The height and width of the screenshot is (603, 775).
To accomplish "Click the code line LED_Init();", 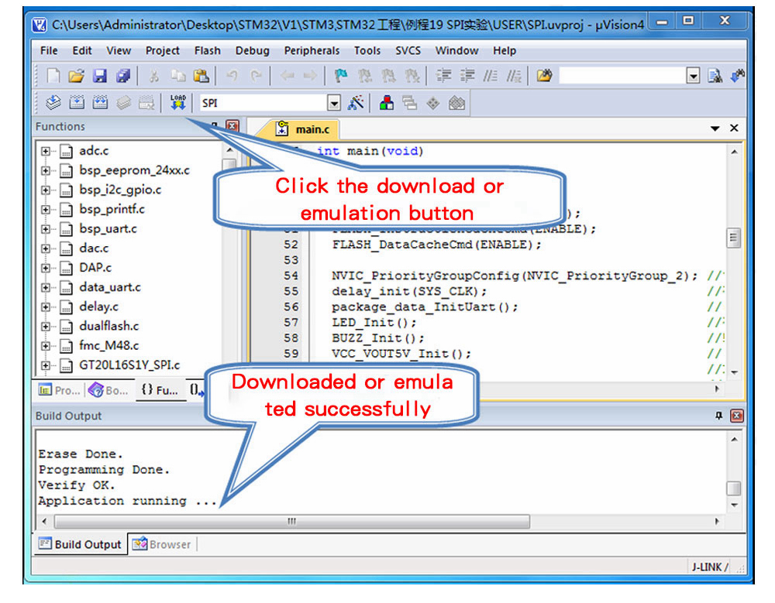I will [x=374, y=323].
